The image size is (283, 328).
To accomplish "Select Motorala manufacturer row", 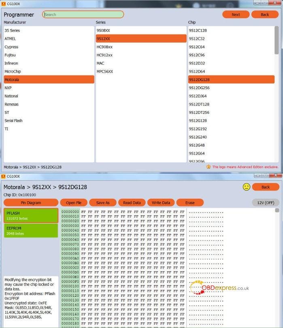I will tap(49, 79).
